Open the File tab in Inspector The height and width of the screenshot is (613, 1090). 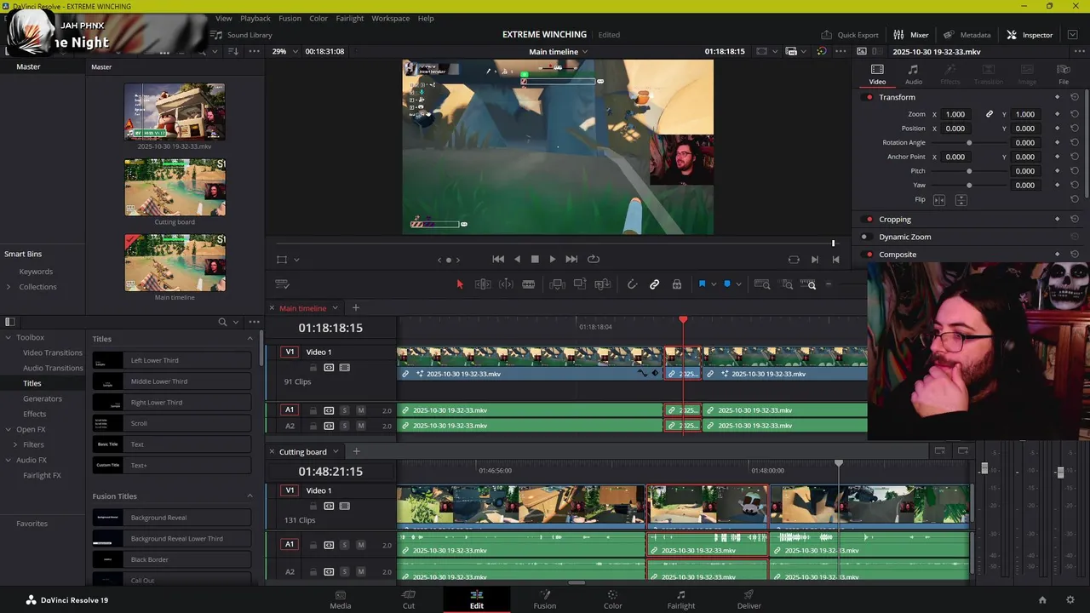point(1064,75)
